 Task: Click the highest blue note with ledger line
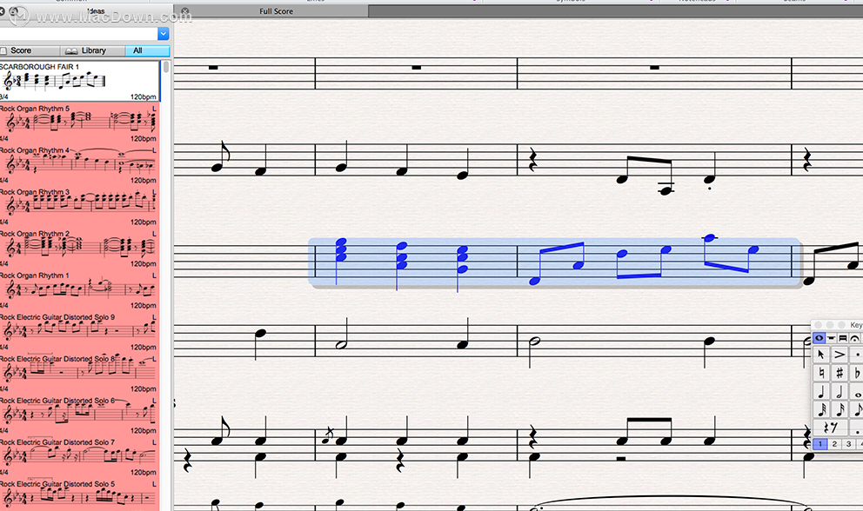tap(709, 238)
